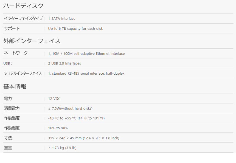Image resolution: width=236 pixels, height=163 pixels.
Task: Select the シリアルインターフェイス row label
Action: 23,73
